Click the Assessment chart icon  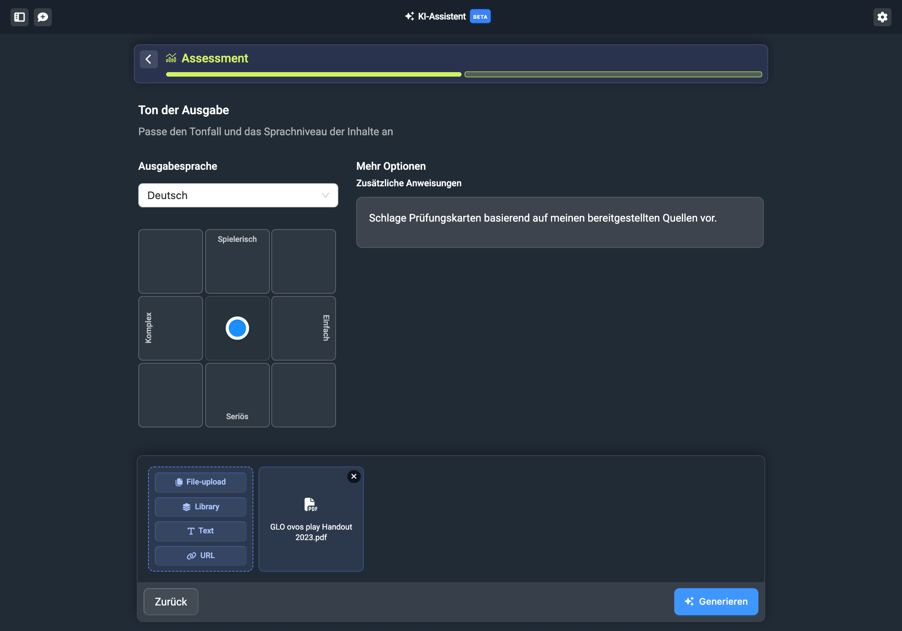tap(171, 58)
